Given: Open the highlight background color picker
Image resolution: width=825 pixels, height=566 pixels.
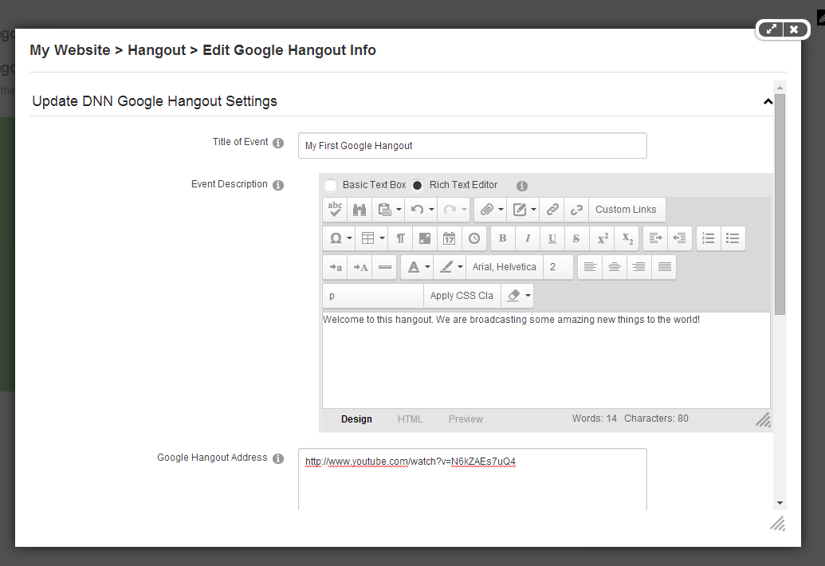Looking at the screenshot, I should pyautogui.click(x=446, y=267).
